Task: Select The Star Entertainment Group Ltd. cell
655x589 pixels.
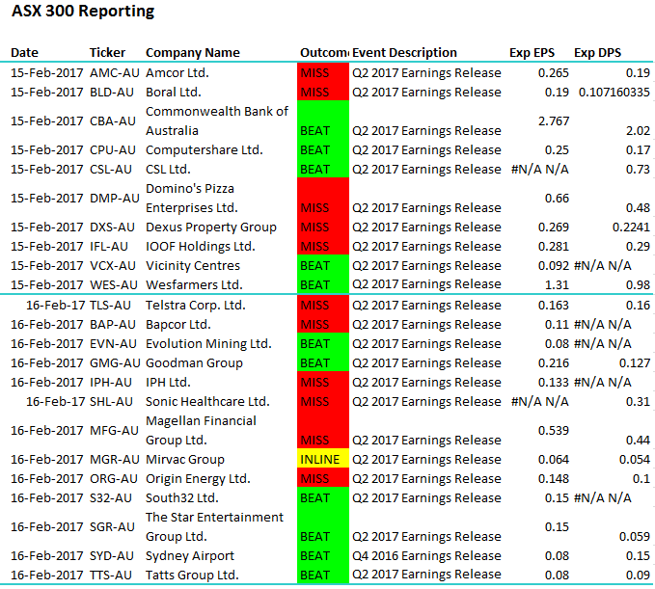Action: tap(214, 526)
